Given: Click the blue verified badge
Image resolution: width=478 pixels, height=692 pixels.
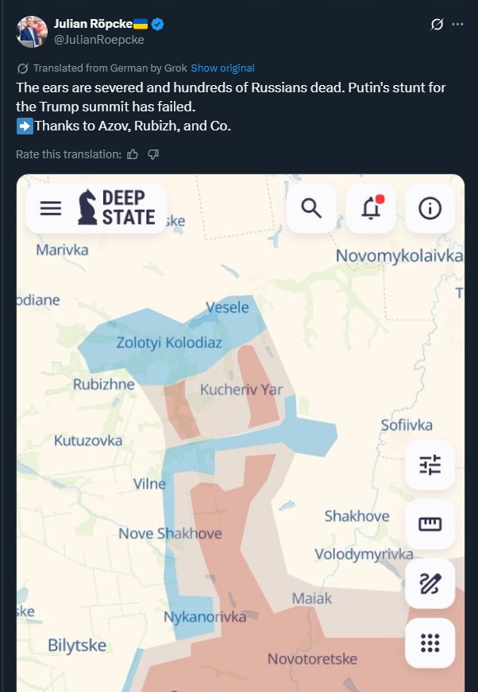Looking at the screenshot, I should pos(159,25).
